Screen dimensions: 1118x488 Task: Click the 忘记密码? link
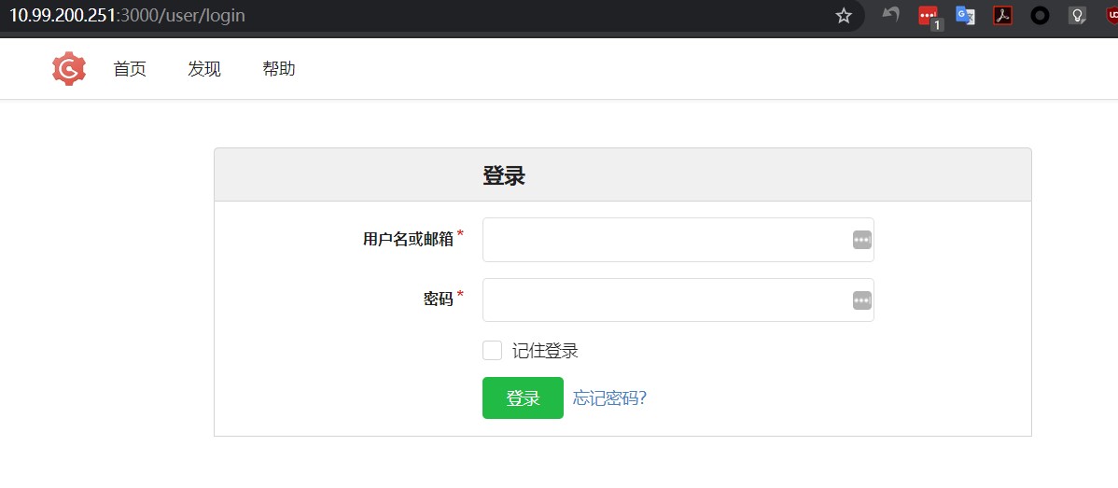click(609, 398)
